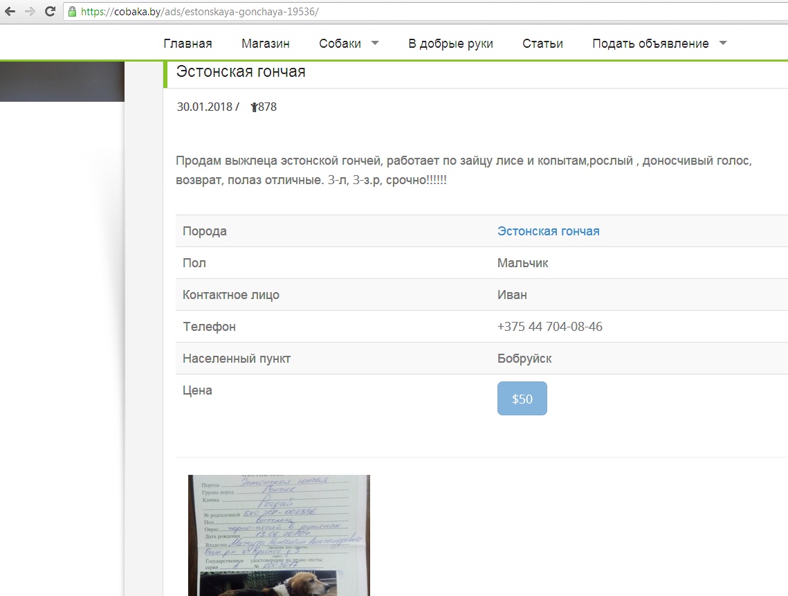Click the green secure padlock icon

pyautogui.click(x=72, y=12)
